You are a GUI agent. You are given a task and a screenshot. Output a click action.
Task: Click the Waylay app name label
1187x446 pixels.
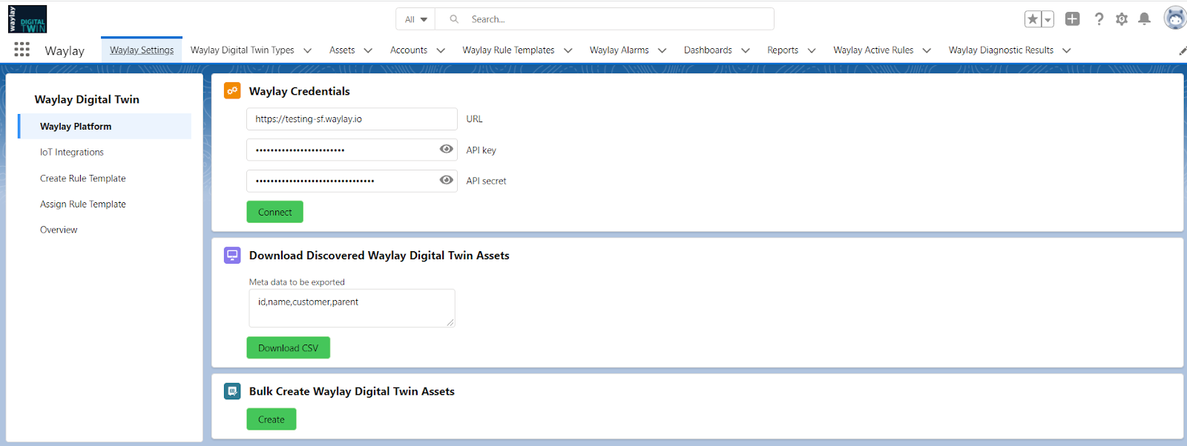point(65,50)
